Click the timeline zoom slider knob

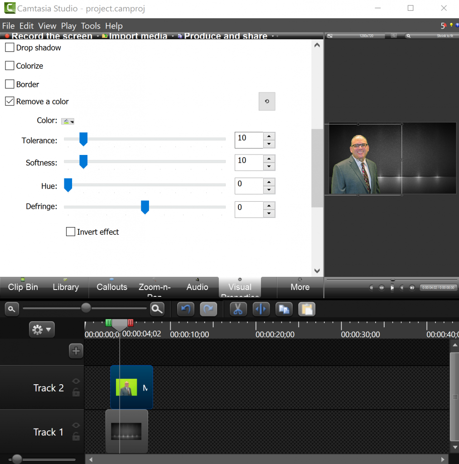86,308
